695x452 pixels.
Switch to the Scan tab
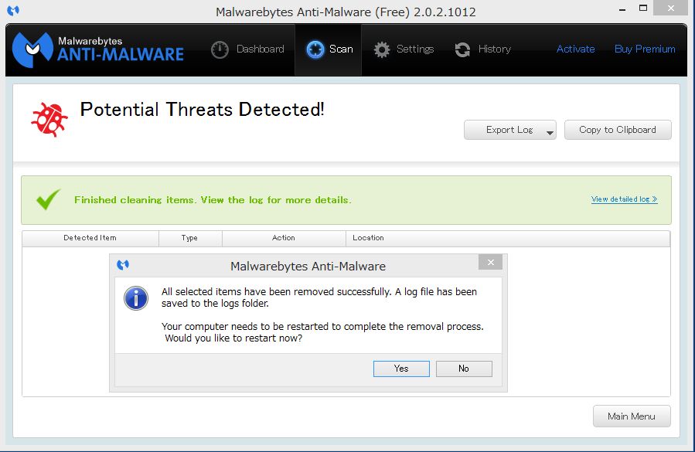pyautogui.click(x=329, y=49)
